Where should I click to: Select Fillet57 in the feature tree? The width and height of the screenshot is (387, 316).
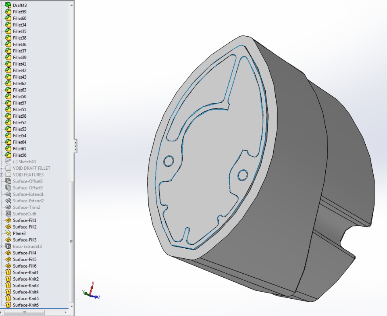[x=20, y=103]
